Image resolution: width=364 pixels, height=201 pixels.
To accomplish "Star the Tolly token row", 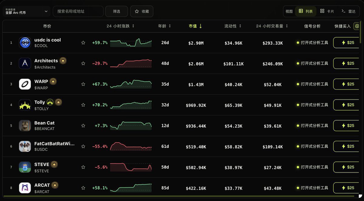I will coord(83,105).
